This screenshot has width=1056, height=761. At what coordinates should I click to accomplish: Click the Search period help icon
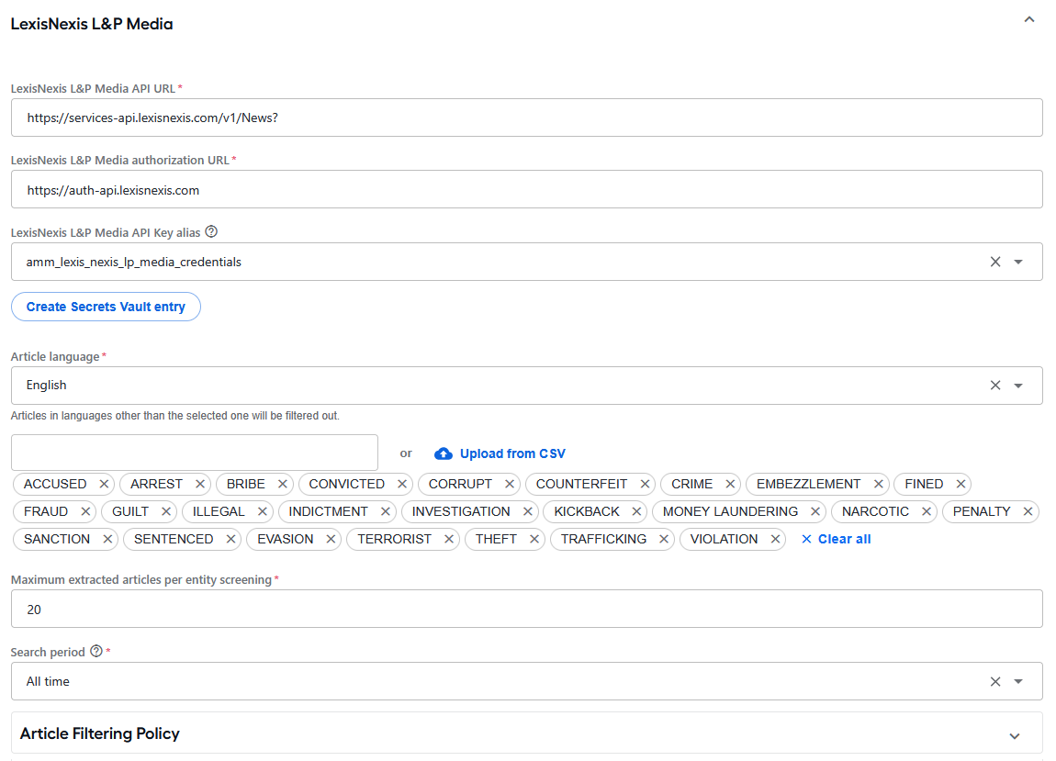[96, 651]
